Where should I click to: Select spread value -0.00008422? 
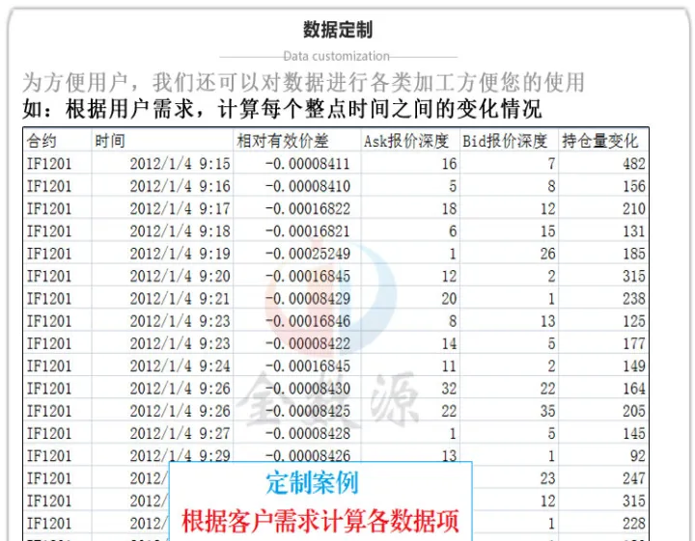click(x=308, y=343)
